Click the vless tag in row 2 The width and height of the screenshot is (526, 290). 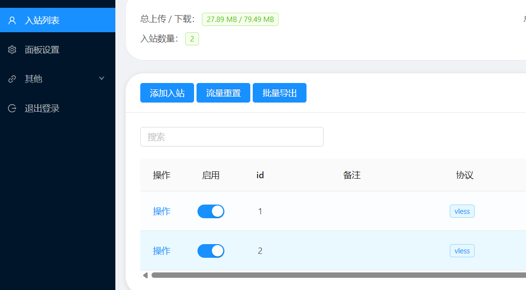462,251
